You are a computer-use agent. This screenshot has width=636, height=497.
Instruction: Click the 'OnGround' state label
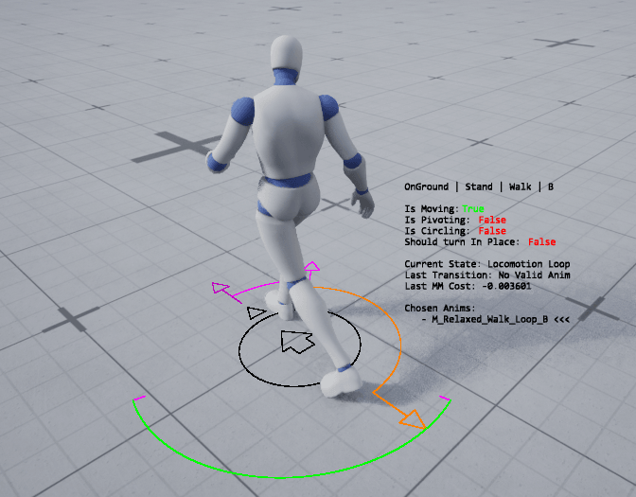(426, 187)
